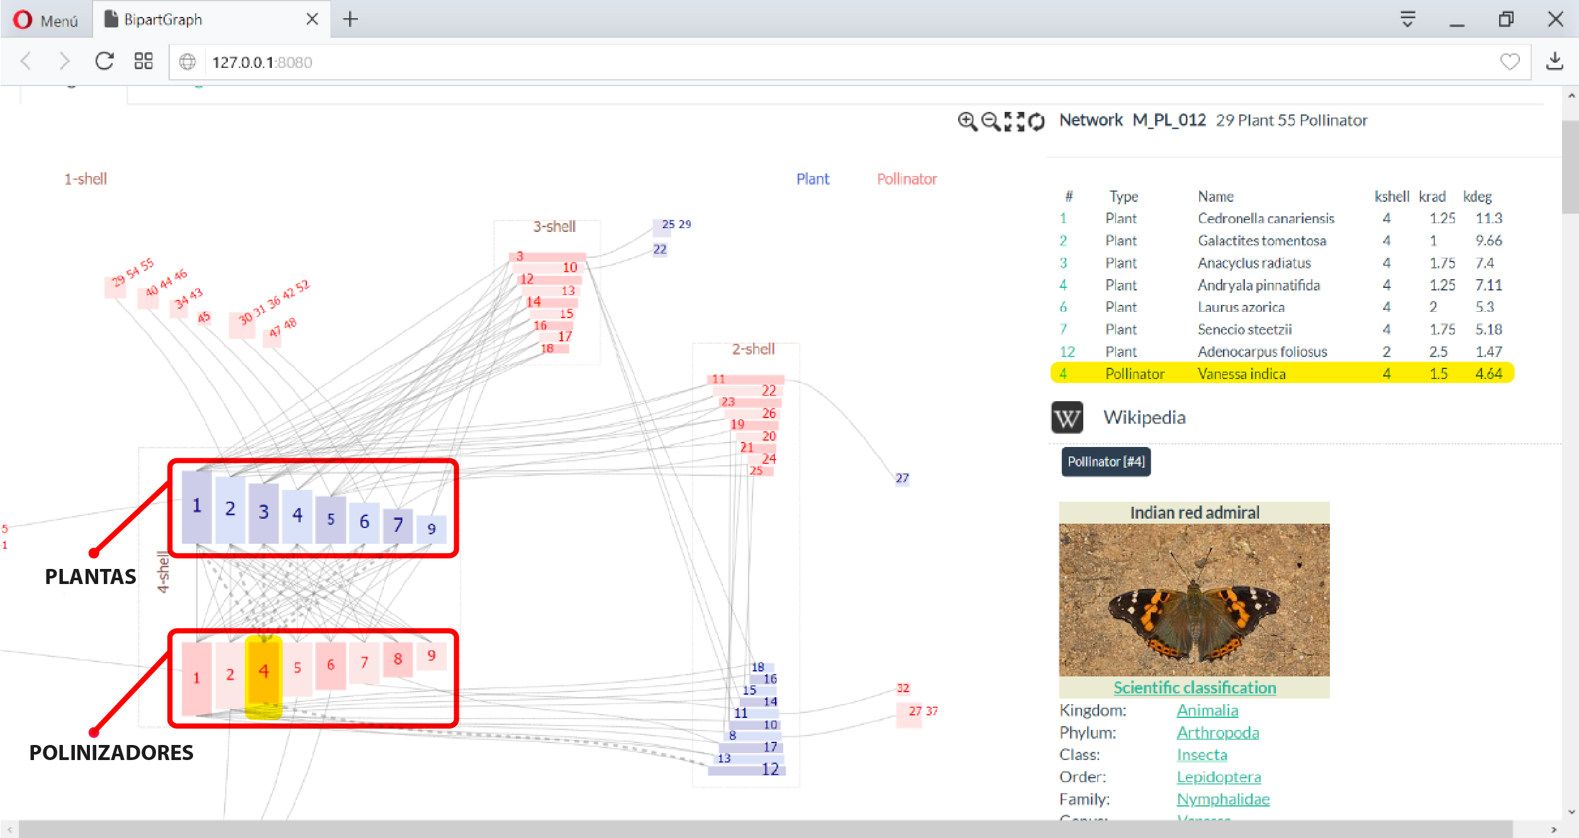Viewport: 1579px width, 838px height.
Task: Reset the graph view with refresh icon
Action: point(1036,121)
